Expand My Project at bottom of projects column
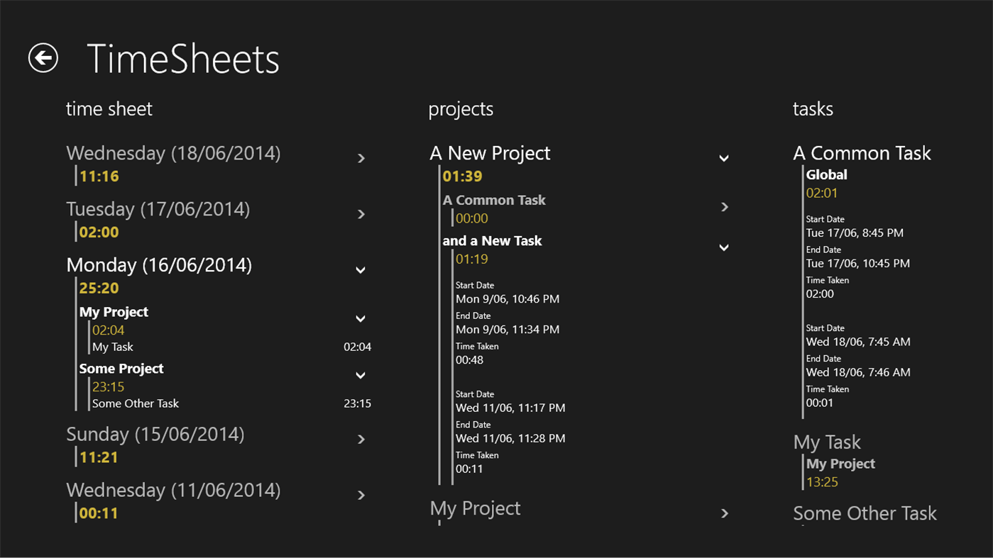The width and height of the screenshot is (993, 558). click(725, 513)
